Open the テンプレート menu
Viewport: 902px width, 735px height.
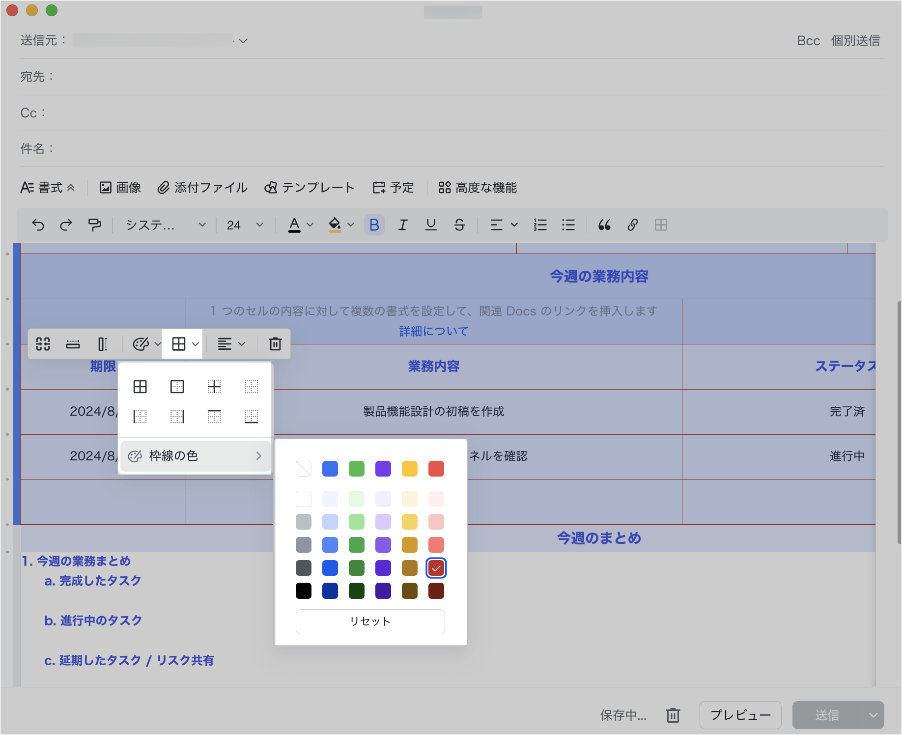(309, 188)
